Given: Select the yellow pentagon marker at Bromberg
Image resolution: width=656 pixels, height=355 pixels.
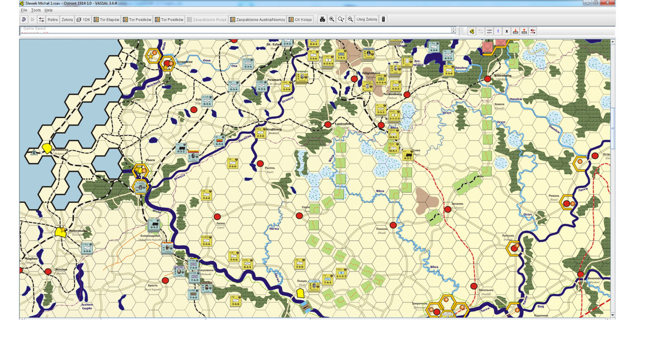Looking at the screenshot, I should point(47,148).
